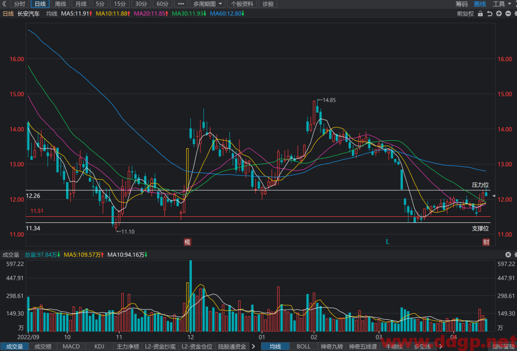Switch to 分时 intraday view
Screen dimensions: 517x351
20,4
